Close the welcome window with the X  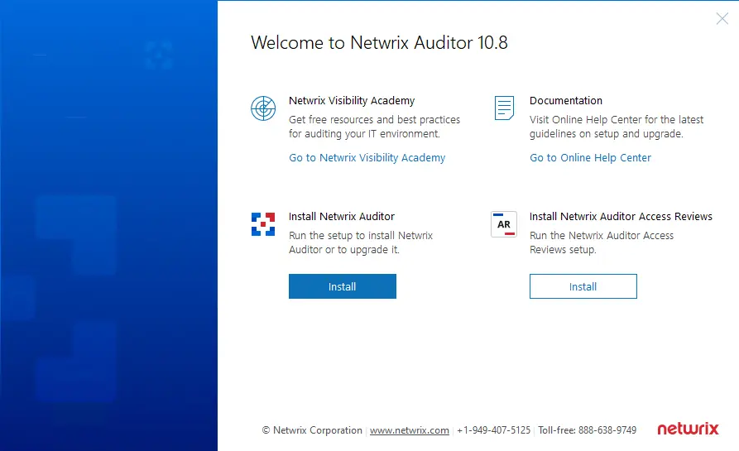click(x=722, y=19)
